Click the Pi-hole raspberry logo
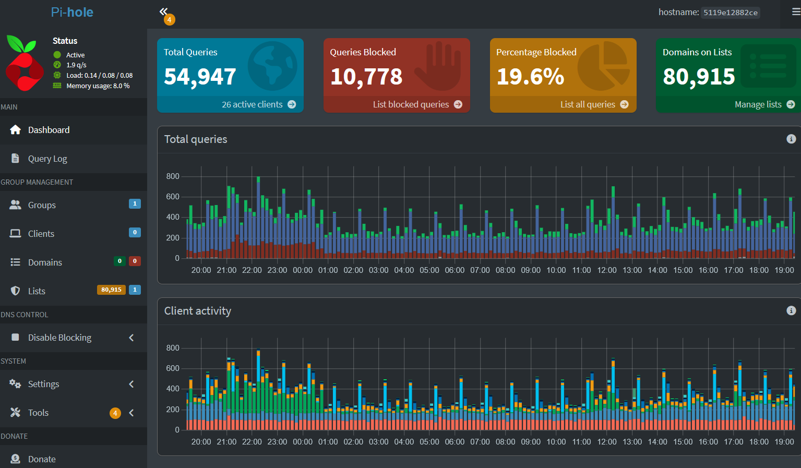The height and width of the screenshot is (468, 801). (x=24, y=63)
